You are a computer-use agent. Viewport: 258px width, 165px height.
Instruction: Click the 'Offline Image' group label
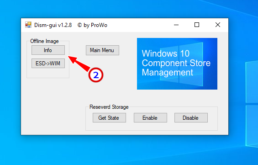point(44,41)
